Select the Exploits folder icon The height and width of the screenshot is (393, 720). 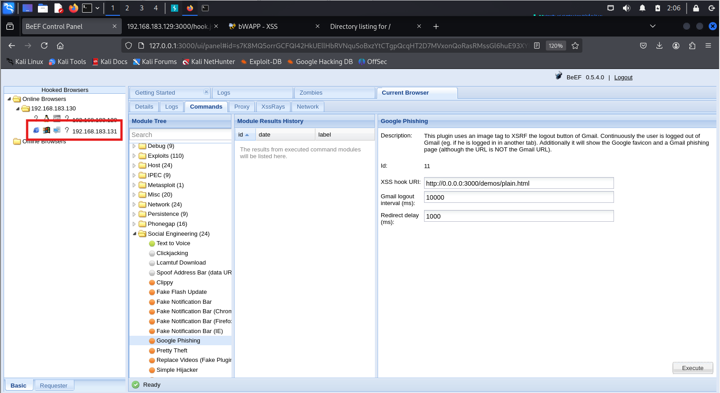click(x=143, y=156)
